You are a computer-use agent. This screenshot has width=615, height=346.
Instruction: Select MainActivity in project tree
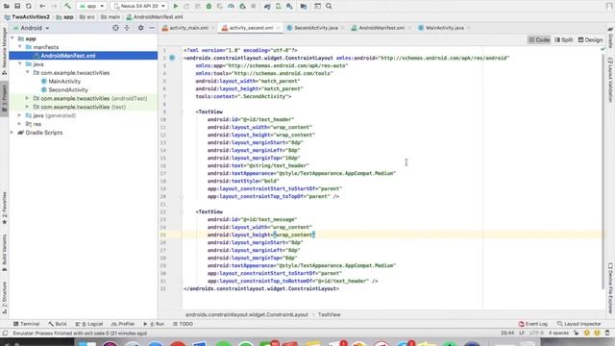coord(64,81)
